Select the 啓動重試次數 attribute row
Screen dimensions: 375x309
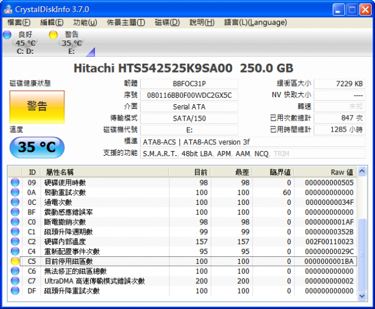click(x=182, y=192)
